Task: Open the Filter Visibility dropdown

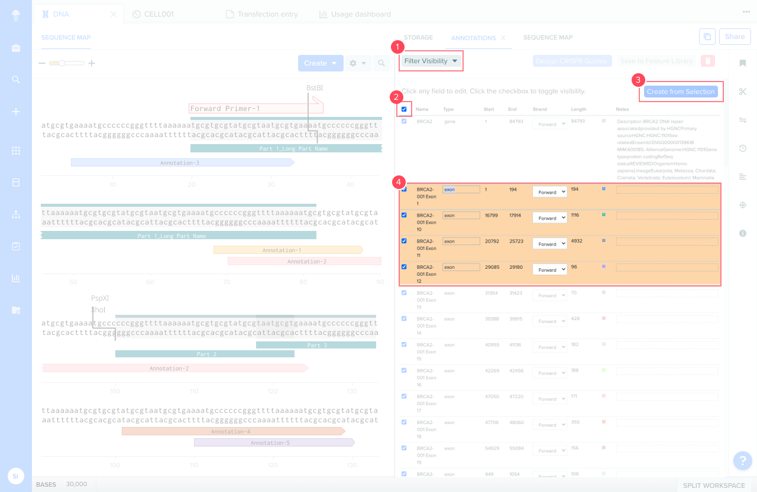Action: point(431,61)
